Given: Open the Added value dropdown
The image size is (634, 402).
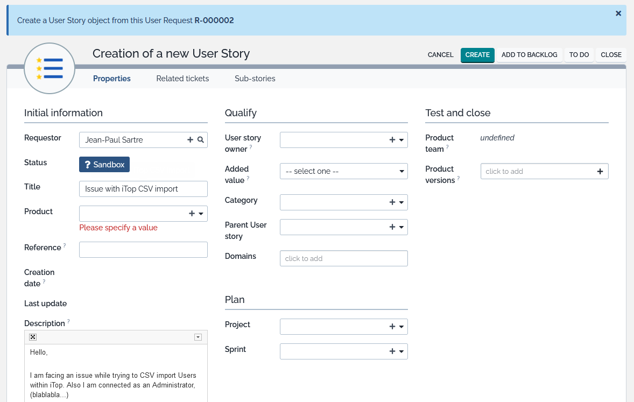Looking at the screenshot, I should click(343, 171).
